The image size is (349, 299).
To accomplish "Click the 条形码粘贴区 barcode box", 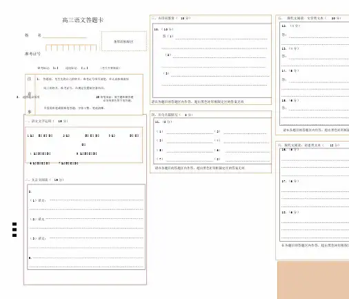I will coord(123,41).
